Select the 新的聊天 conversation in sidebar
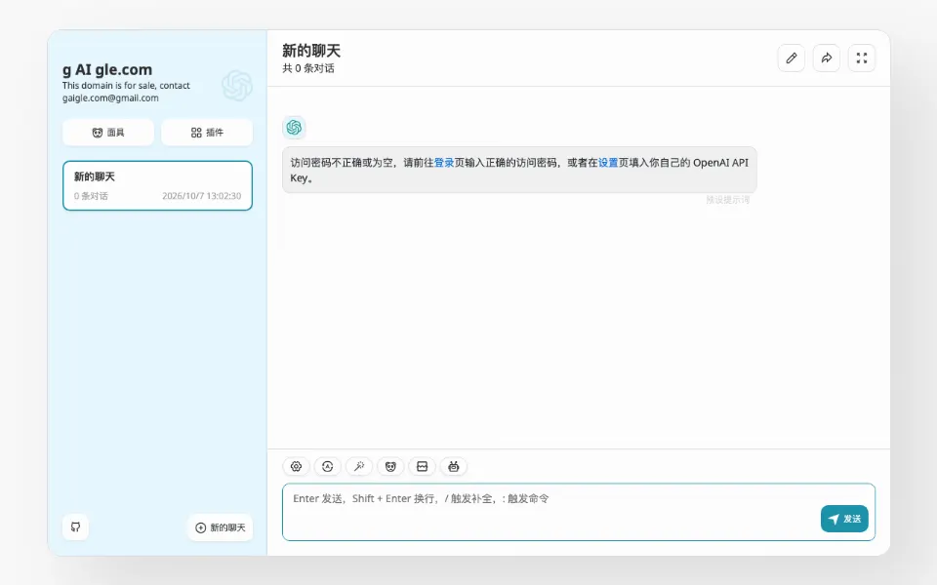The image size is (937, 585). 158,185
